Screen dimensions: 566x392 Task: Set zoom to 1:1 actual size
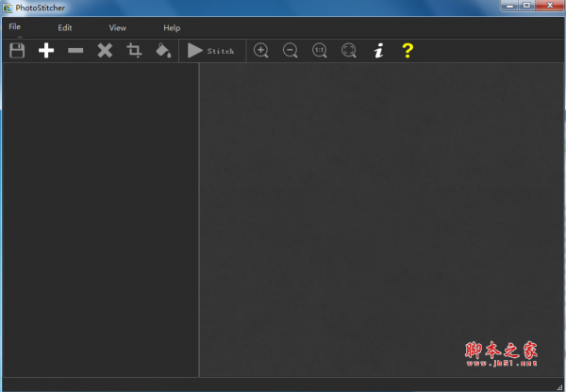coord(320,51)
